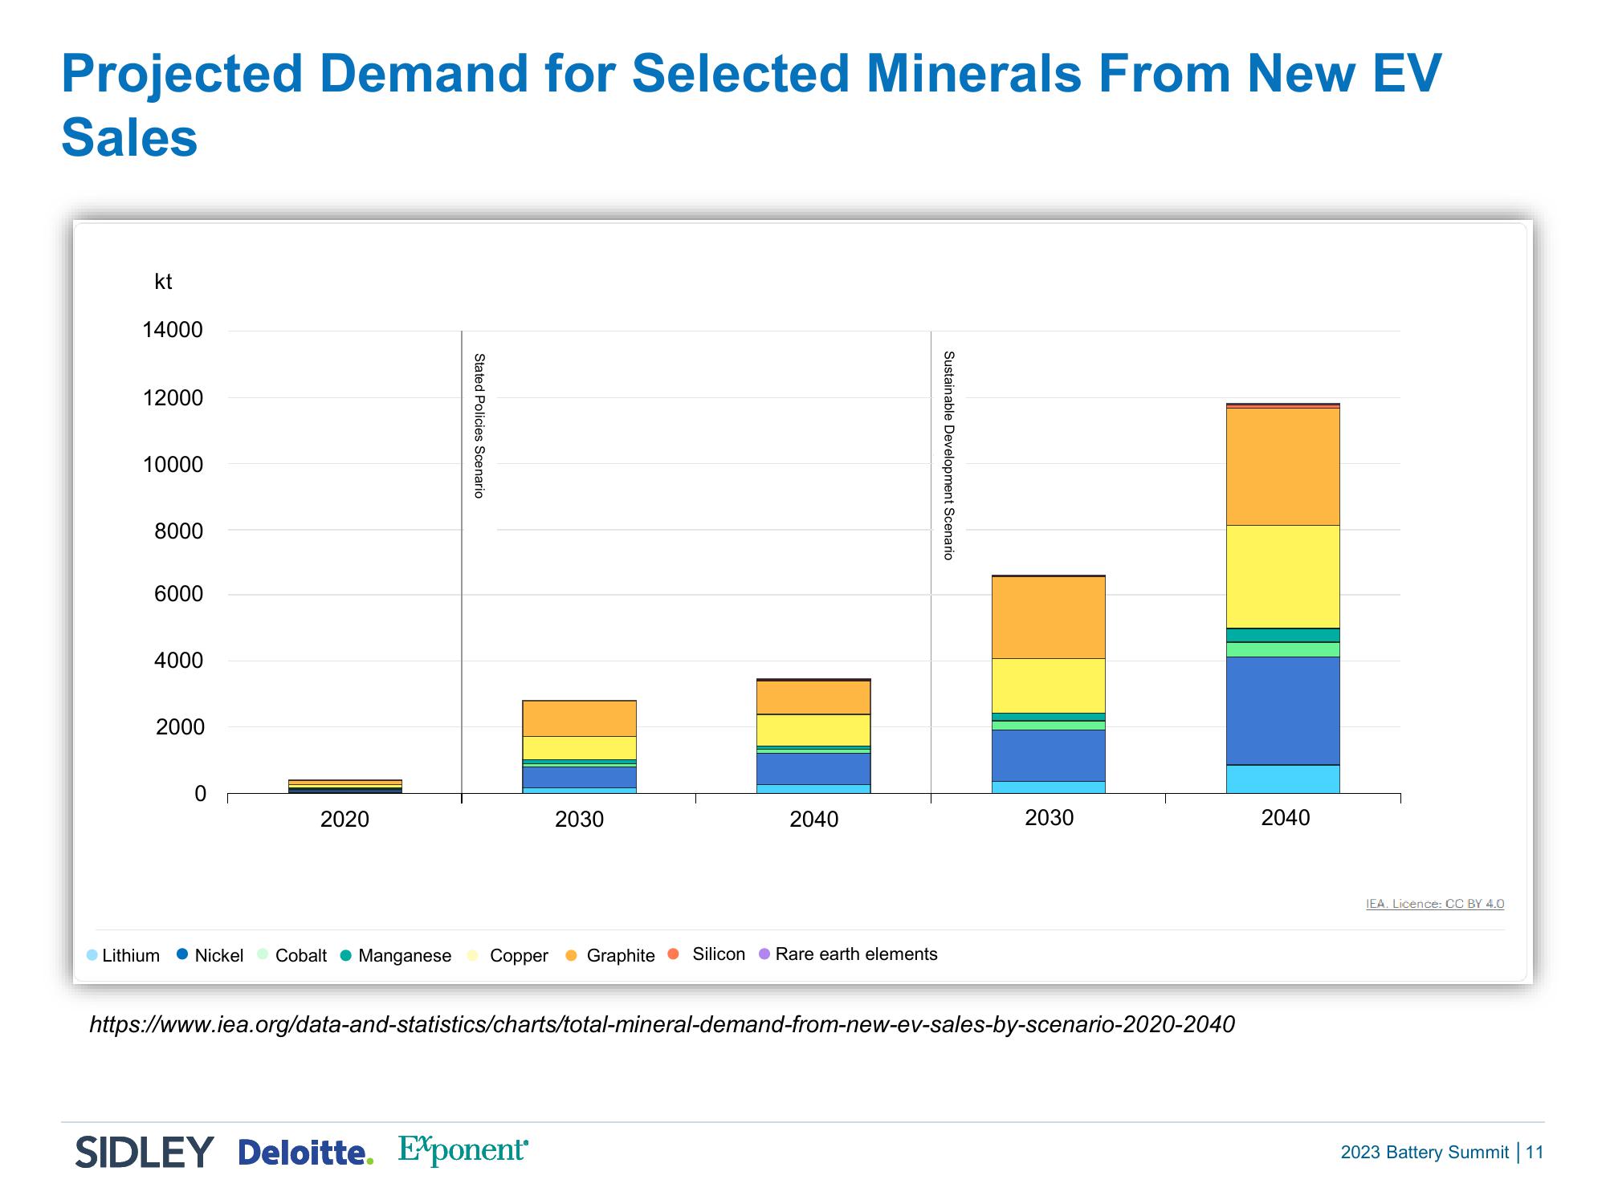This screenshot has height=1204, width=1606.
Task: Click the 'Rare earth elements' legend text
Action: (x=856, y=954)
